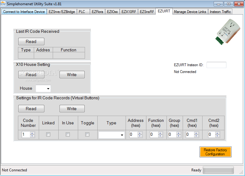245x176 pixels.
Task: Decrease the Code Number spinner
Action: pyautogui.click(x=32, y=136)
